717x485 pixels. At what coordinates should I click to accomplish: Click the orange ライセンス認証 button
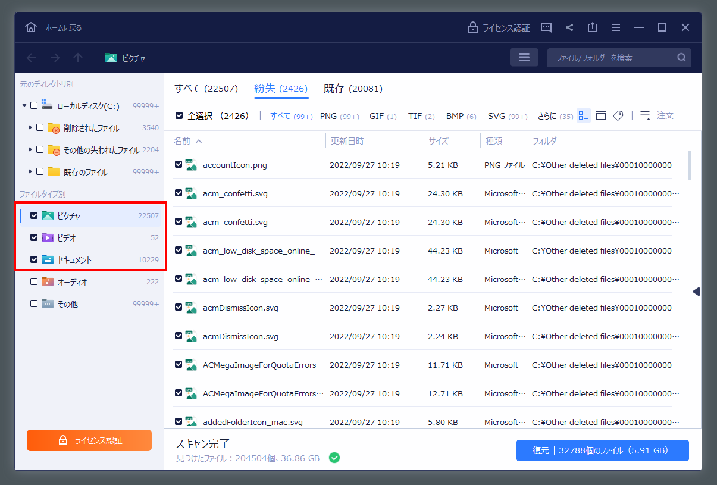pyautogui.click(x=89, y=440)
